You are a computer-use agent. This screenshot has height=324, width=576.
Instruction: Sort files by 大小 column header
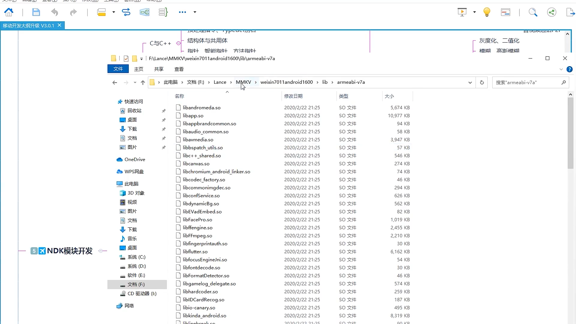click(389, 96)
